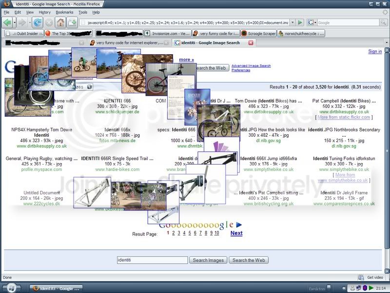
Task: Open the History menu
Action: pyautogui.click(x=44, y=12)
